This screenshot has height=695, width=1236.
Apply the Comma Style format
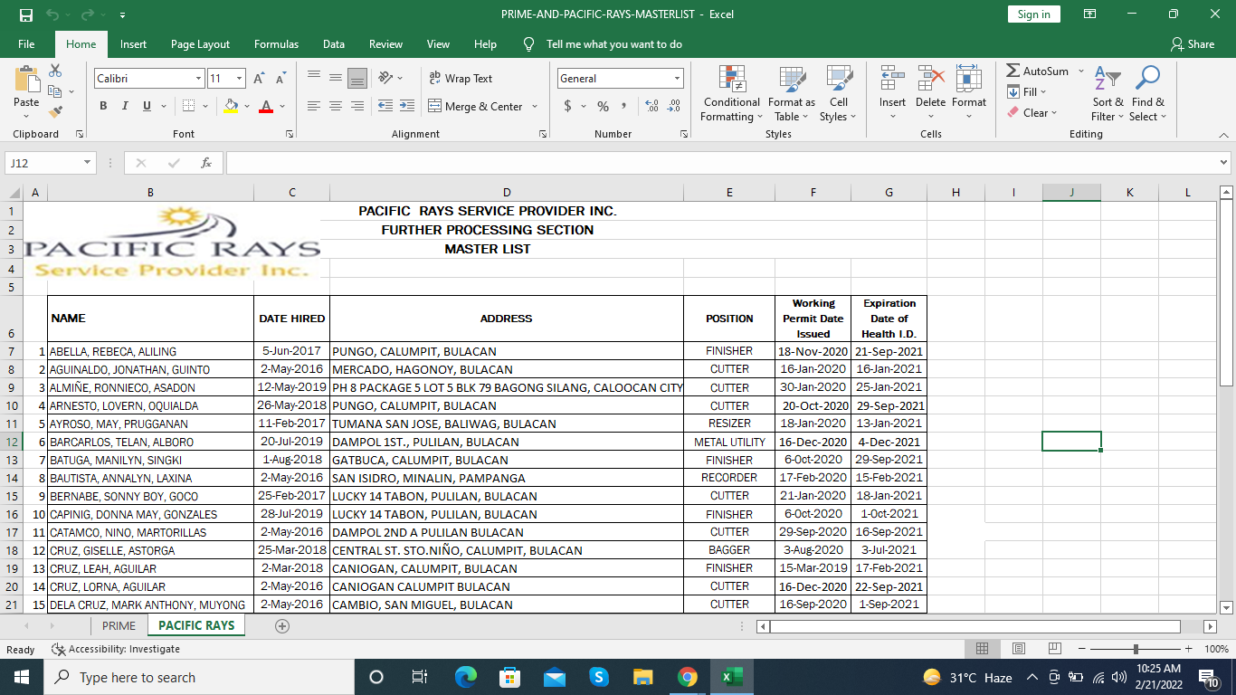(623, 106)
